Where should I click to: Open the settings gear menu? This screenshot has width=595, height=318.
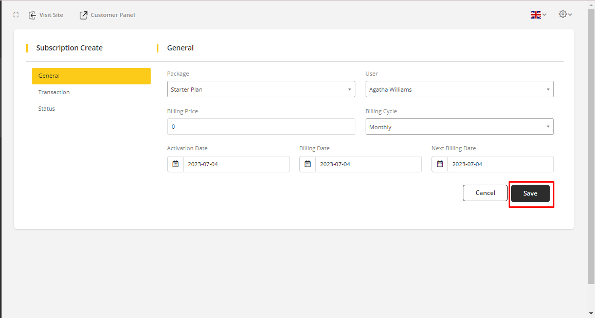coord(563,14)
